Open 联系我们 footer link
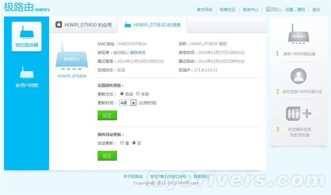Screen dimensions: 331x195 click(201, 176)
